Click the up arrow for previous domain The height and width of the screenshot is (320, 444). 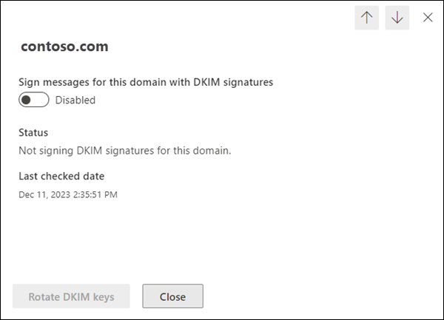point(367,18)
